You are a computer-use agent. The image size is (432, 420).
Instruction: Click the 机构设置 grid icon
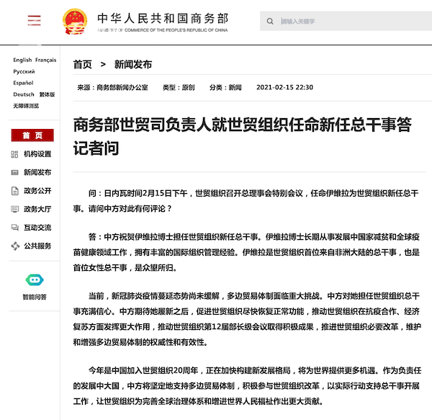(x=15, y=154)
